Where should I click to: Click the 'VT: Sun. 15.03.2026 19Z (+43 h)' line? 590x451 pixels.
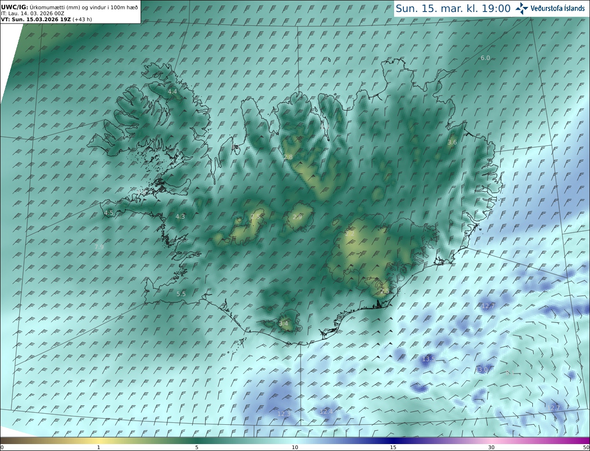(46, 19)
